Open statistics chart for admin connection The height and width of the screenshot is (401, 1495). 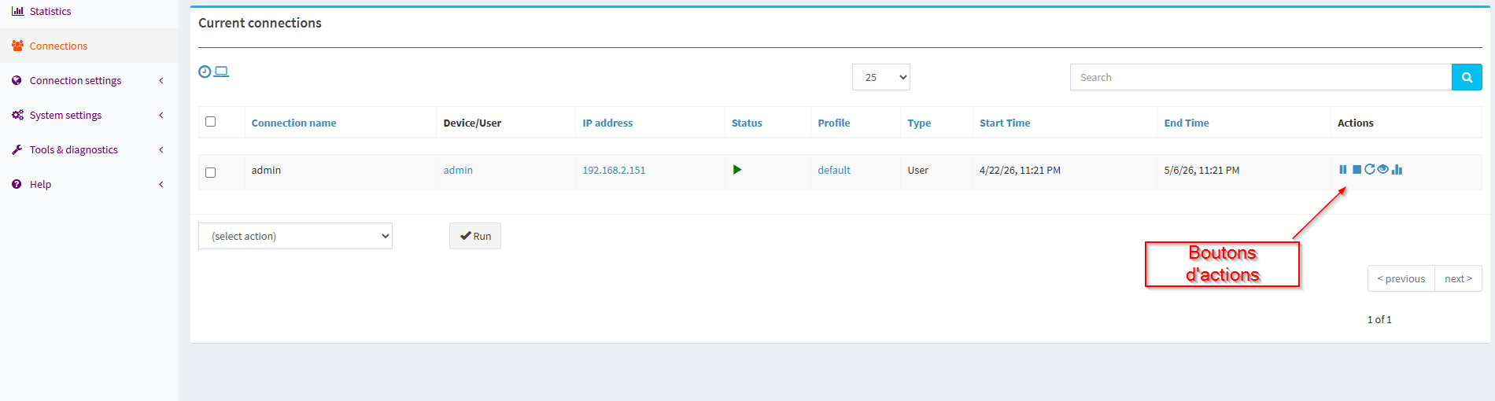pos(1397,169)
